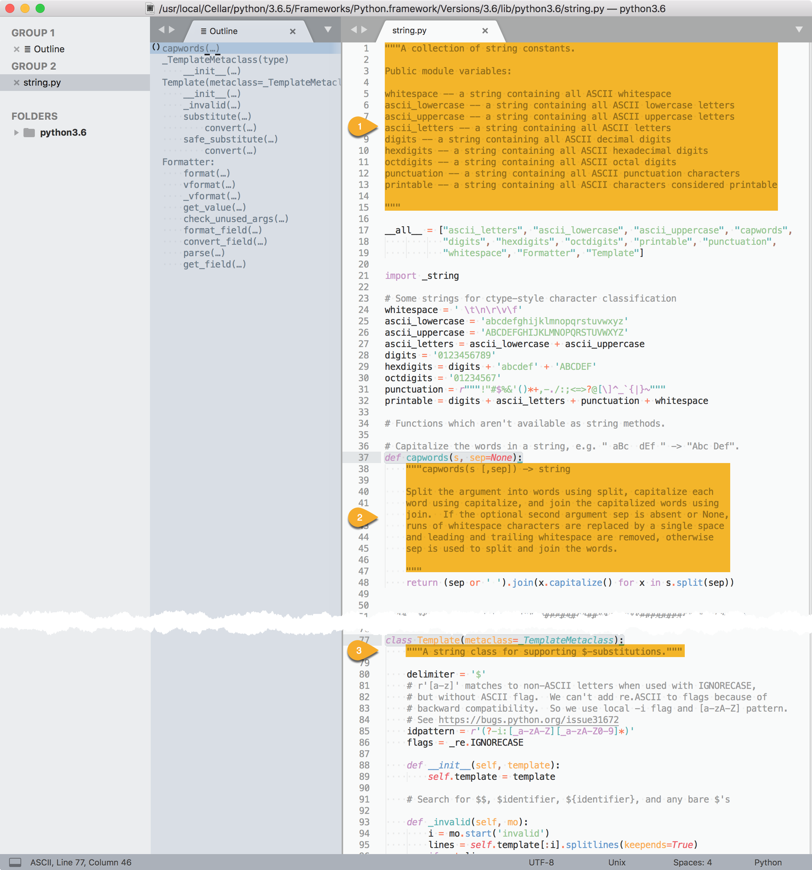The width and height of the screenshot is (812, 870).
Task: Go to next tab in string.py pane
Action: tap(364, 29)
